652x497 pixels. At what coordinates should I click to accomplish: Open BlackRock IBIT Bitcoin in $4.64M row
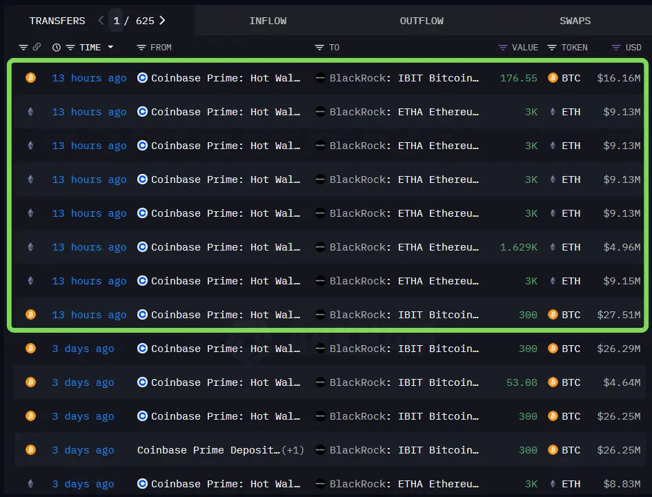404,382
